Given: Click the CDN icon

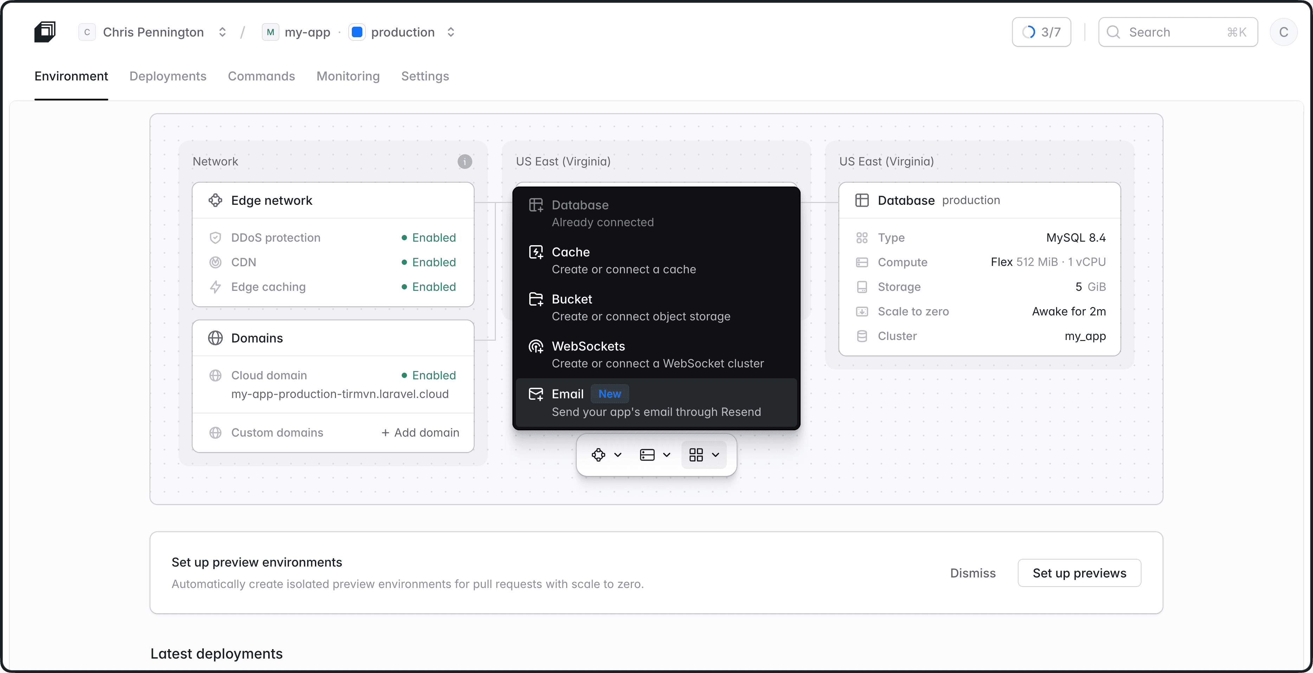Looking at the screenshot, I should click(215, 262).
